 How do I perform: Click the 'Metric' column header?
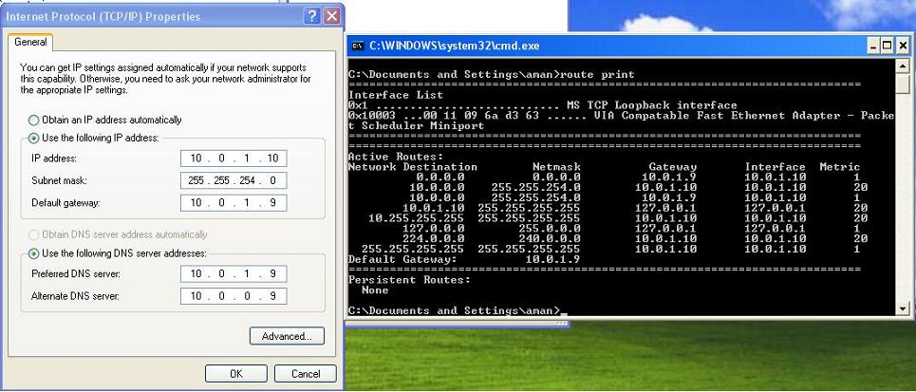839,166
